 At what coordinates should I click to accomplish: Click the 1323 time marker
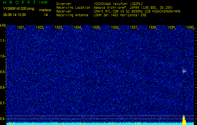tap(58, 27)
